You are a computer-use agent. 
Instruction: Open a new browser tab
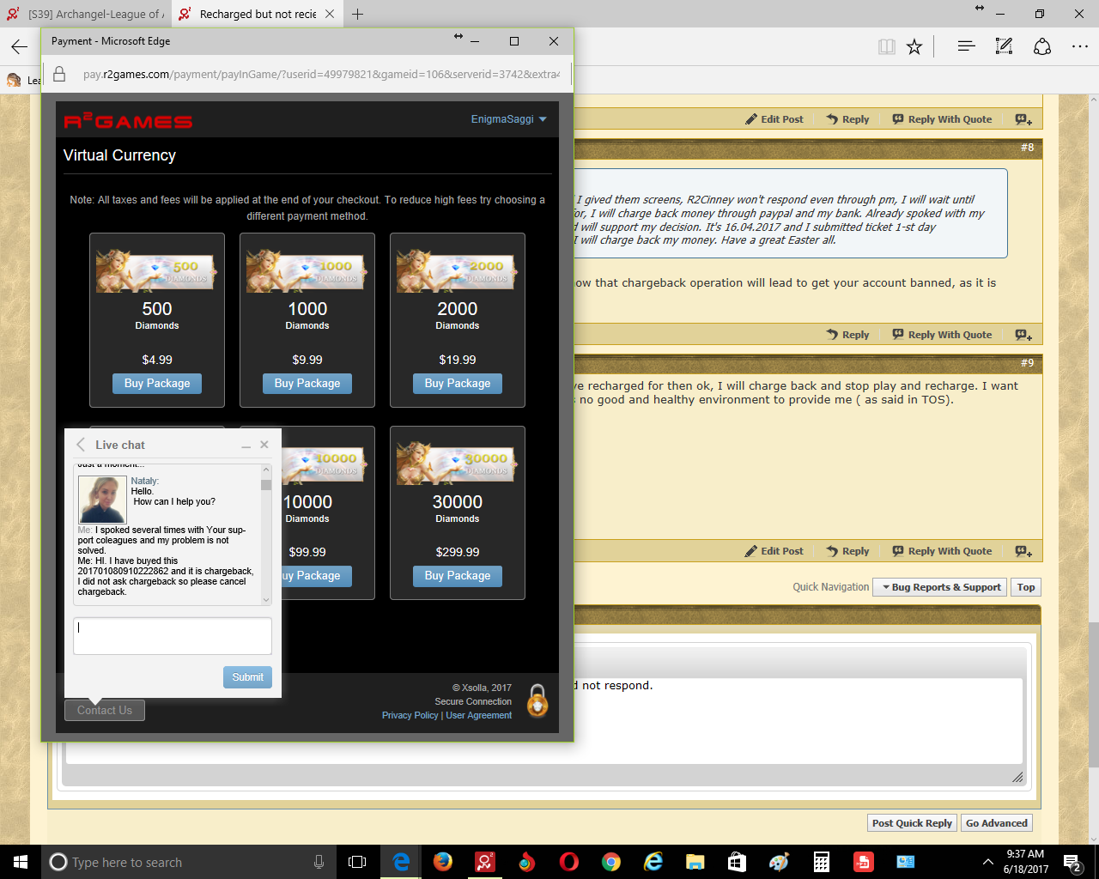pos(358,14)
